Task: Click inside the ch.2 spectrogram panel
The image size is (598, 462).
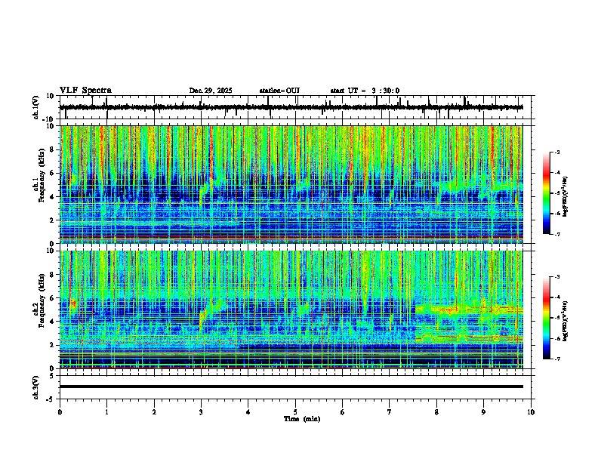Action: [291, 310]
